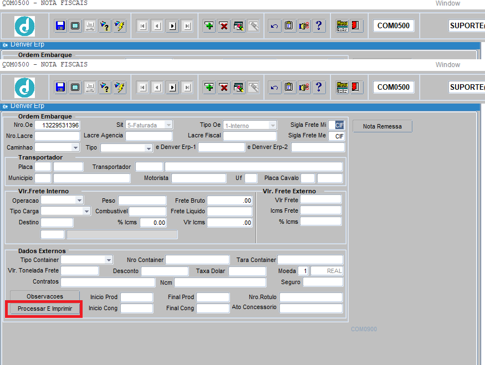Click the Frete Bruto field
The height and width of the screenshot is (365, 485).
point(229,201)
